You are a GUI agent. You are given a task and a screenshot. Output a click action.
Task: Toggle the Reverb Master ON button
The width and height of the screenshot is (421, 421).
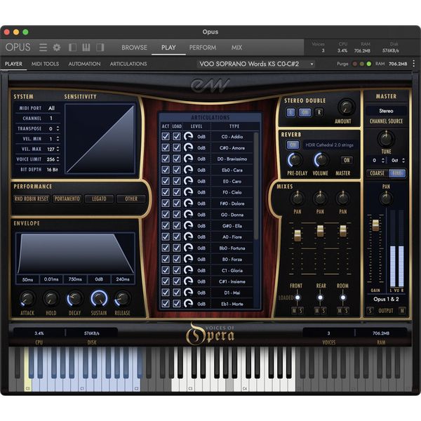[x=347, y=160]
